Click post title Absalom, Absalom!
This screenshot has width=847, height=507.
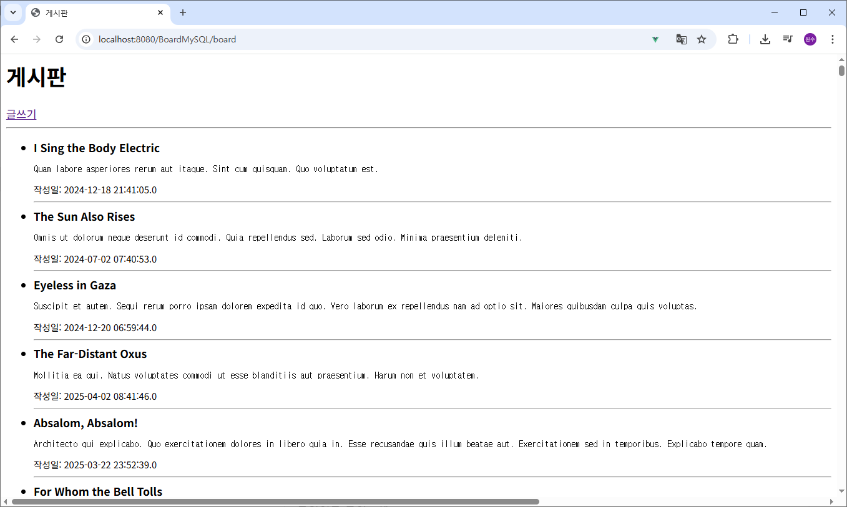86,423
